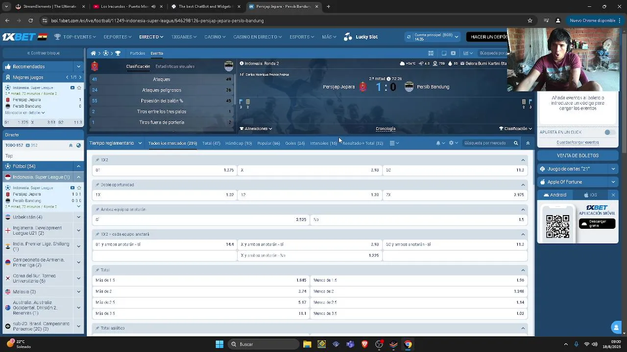Open the Cronología link
Screen dimensions: 627x352
386,129
